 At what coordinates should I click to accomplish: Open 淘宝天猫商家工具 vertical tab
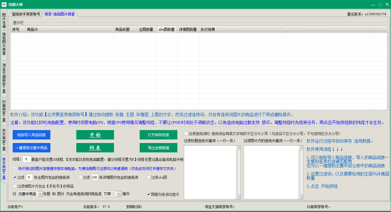[x=4, y=78]
